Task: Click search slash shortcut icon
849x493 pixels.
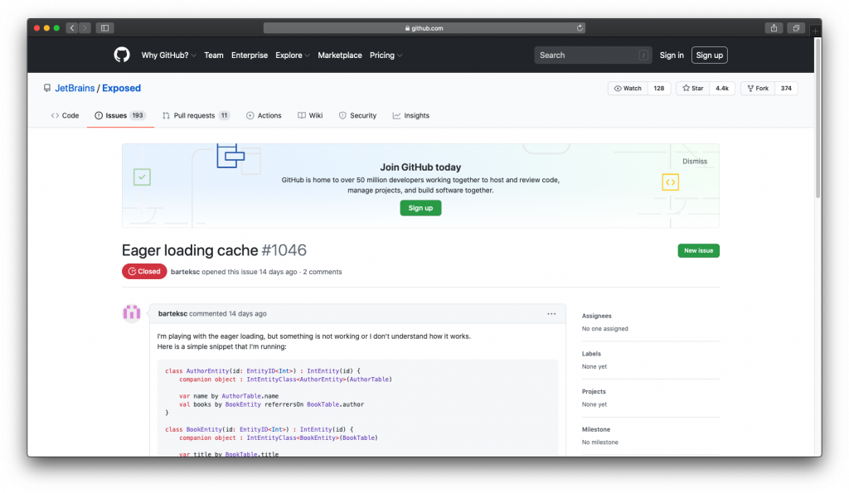Action: 643,56
